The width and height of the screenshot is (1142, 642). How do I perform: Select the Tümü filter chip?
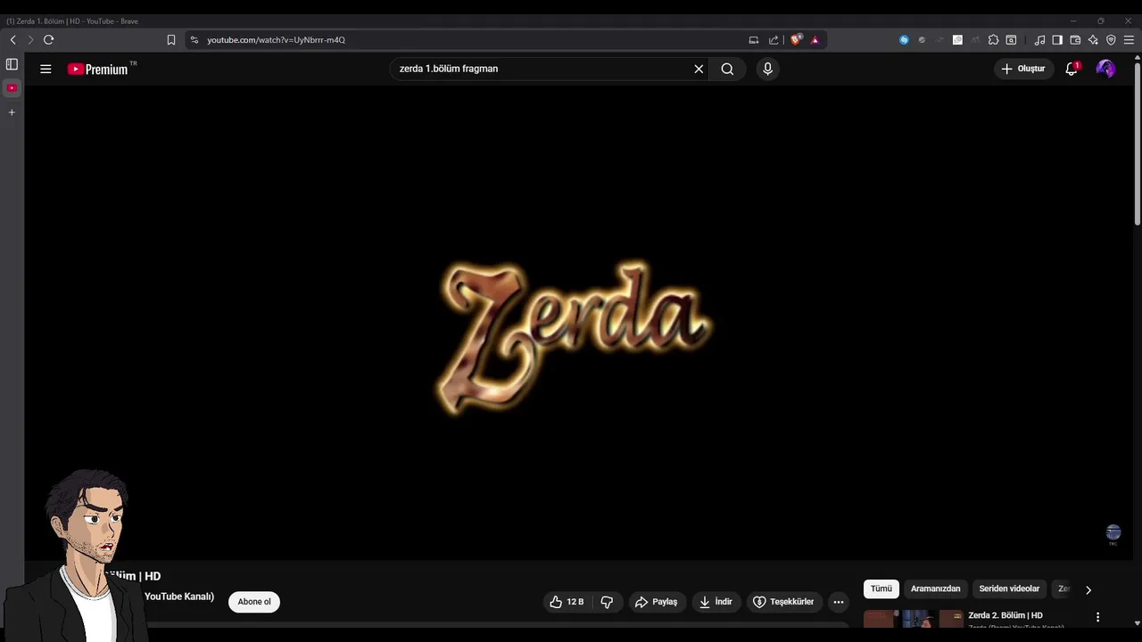(x=881, y=588)
